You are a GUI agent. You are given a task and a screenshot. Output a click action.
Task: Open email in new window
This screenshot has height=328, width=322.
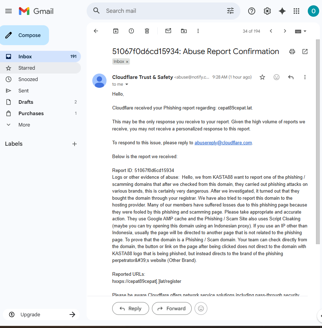point(305,52)
